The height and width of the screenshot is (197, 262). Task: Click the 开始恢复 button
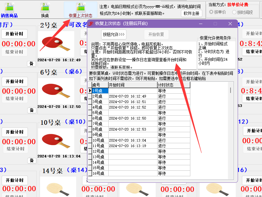pyautogui.click(x=156, y=34)
